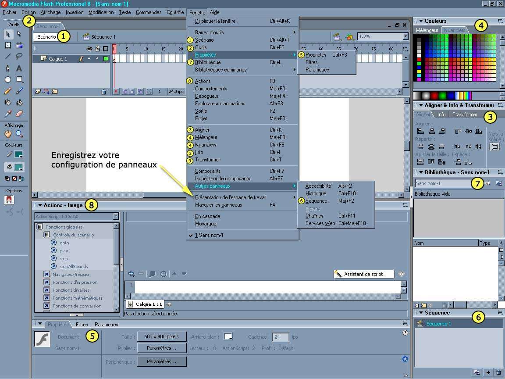Image resolution: width=505 pixels, height=379 pixels.
Task: Select the Eyedropper tool
Action: tap(8, 114)
